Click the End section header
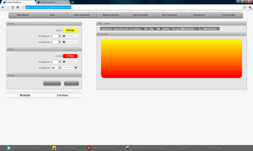253x151 pixels. (44, 50)
